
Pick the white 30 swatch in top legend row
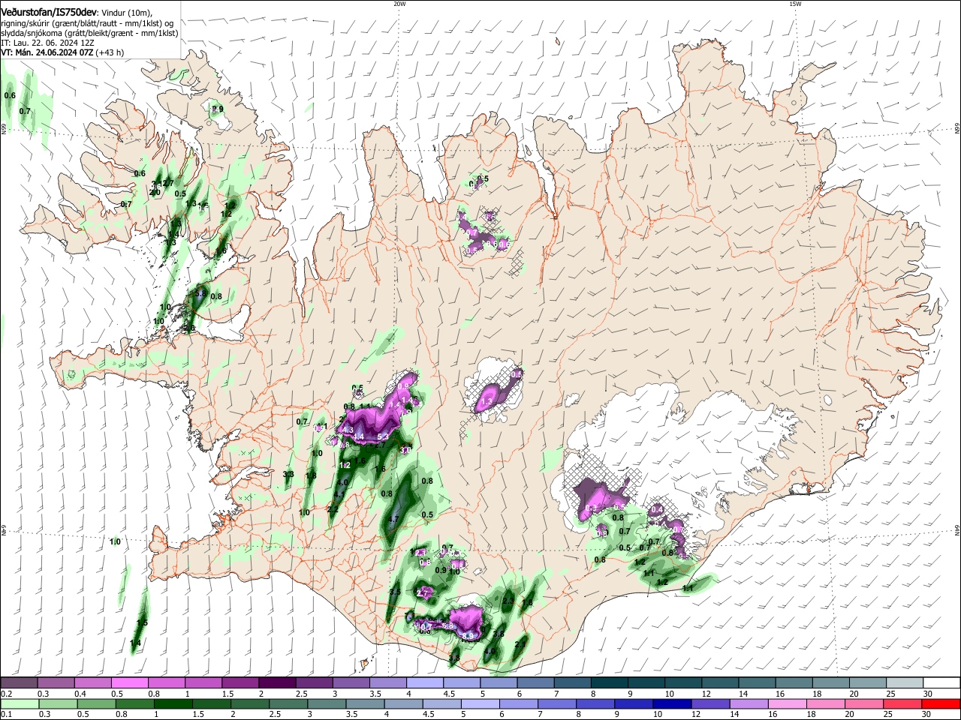[x=942, y=682]
